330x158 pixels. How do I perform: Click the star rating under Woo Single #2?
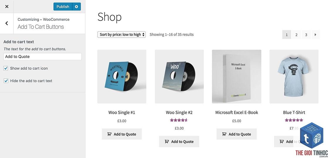point(179,120)
